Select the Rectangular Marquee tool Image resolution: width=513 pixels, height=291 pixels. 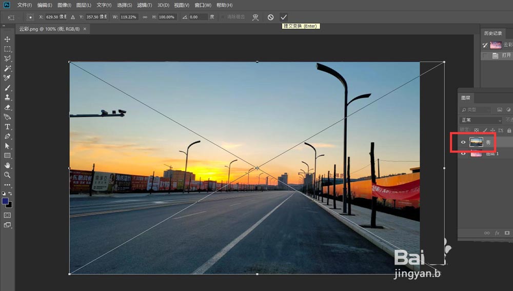click(7, 49)
